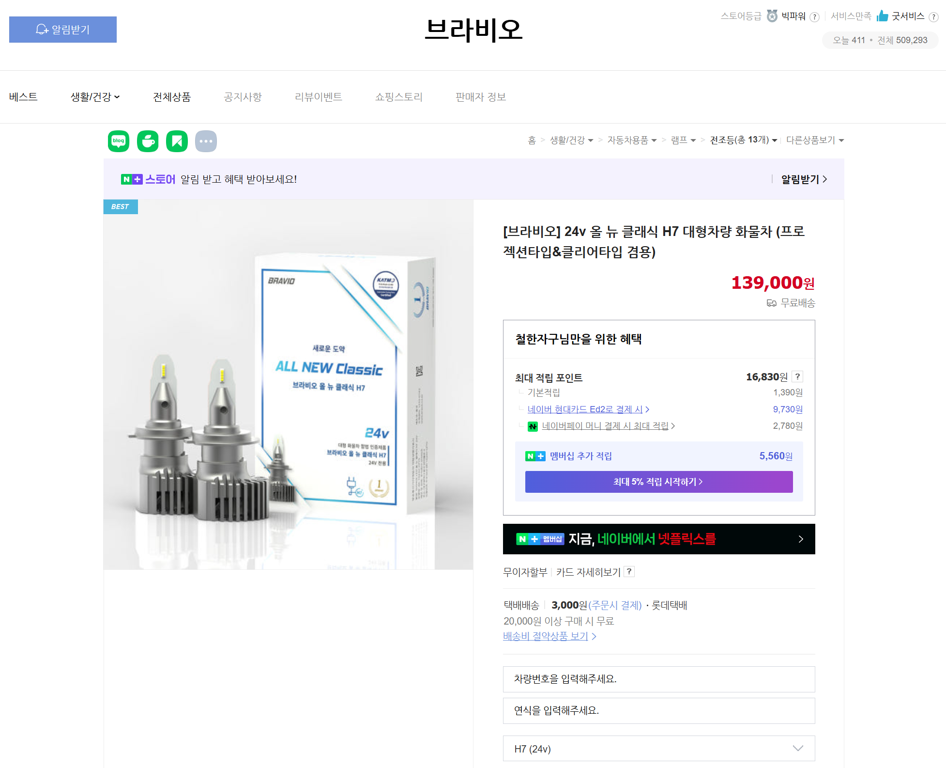946x768 pixels.
Task: Click the Netflix membership banner
Action: [658, 539]
